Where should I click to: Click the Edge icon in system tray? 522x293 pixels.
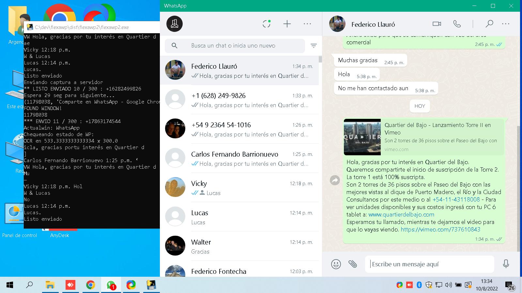point(399,285)
